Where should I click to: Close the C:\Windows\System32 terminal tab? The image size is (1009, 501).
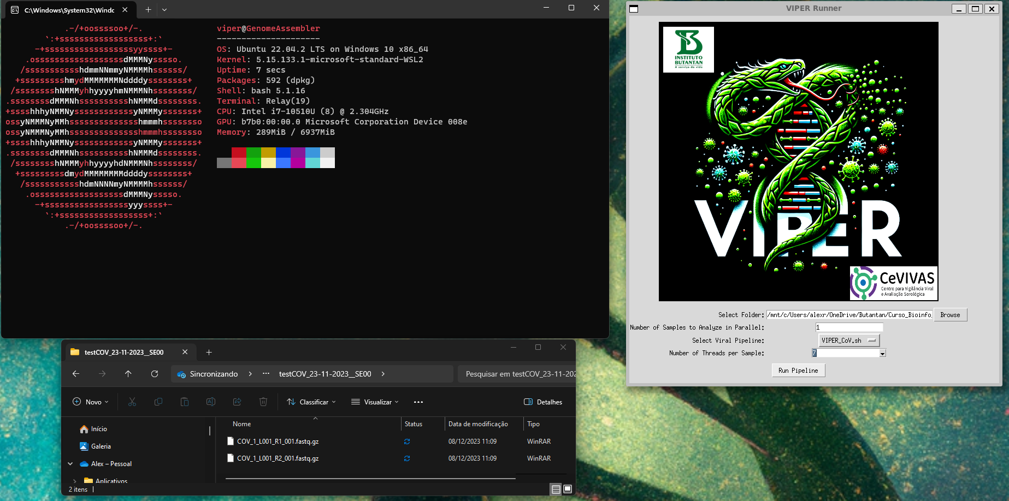pyautogui.click(x=125, y=10)
